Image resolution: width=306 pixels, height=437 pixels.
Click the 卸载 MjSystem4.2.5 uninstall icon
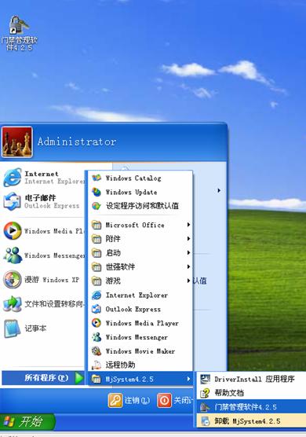point(206,420)
